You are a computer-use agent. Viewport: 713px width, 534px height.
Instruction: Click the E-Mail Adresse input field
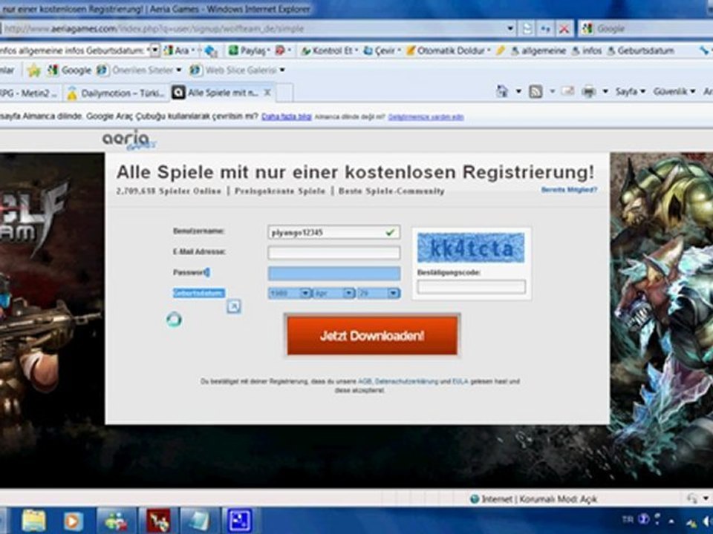[x=333, y=252]
